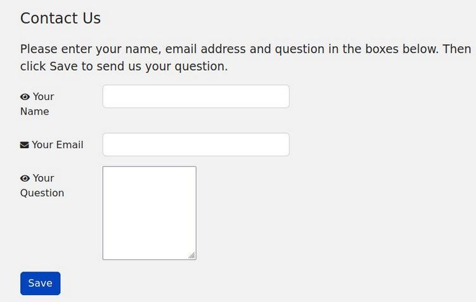Image resolution: width=476 pixels, height=302 pixels.
Task: Click the word "Email" in the second label
Action: click(70, 144)
